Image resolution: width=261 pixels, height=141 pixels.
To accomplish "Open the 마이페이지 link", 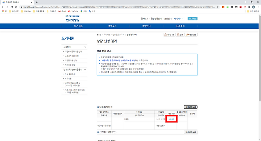I will tap(179, 18).
